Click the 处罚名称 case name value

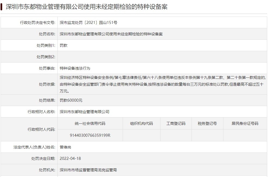[x=111, y=34]
